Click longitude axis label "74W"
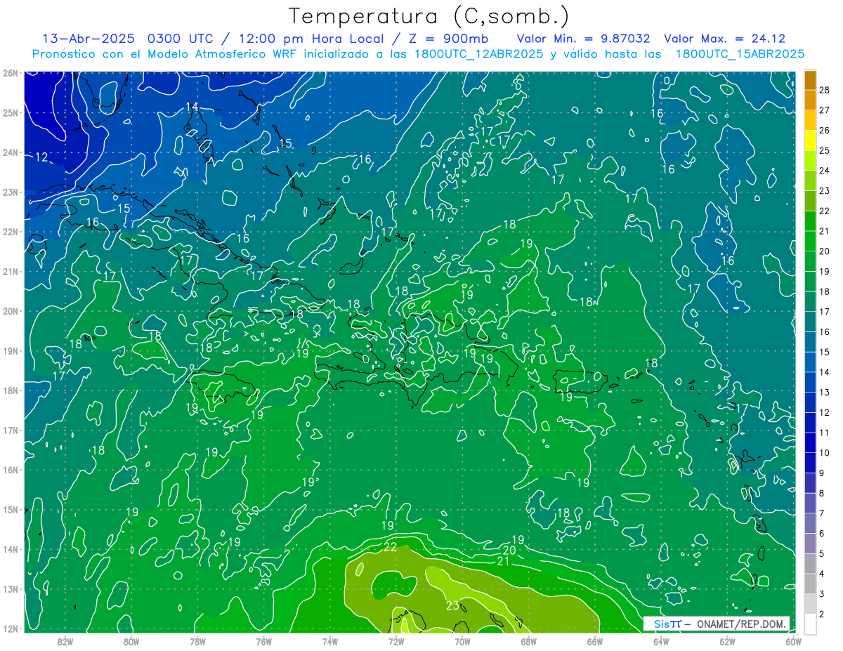 point(329,640)
